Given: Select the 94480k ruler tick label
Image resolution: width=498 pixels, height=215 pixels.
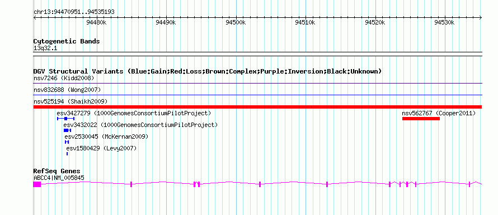Looking at the screenshot, I should click(x=96, y=23).
